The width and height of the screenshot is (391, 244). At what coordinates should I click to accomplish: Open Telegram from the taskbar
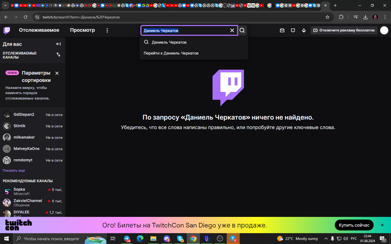pyautogui.click(x=127, y=239)
